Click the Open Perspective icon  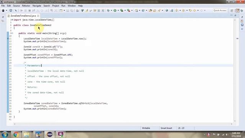click(232, 11)
